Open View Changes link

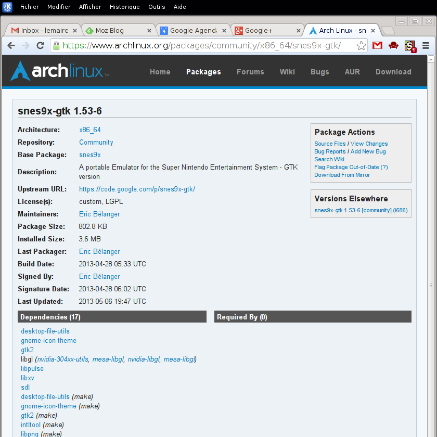369,144
